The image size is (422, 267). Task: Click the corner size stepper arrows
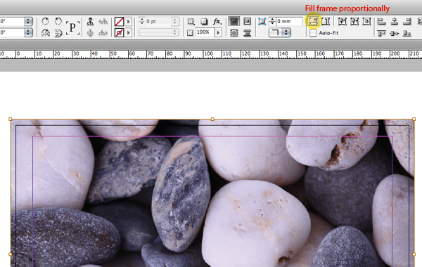(272, 22)
